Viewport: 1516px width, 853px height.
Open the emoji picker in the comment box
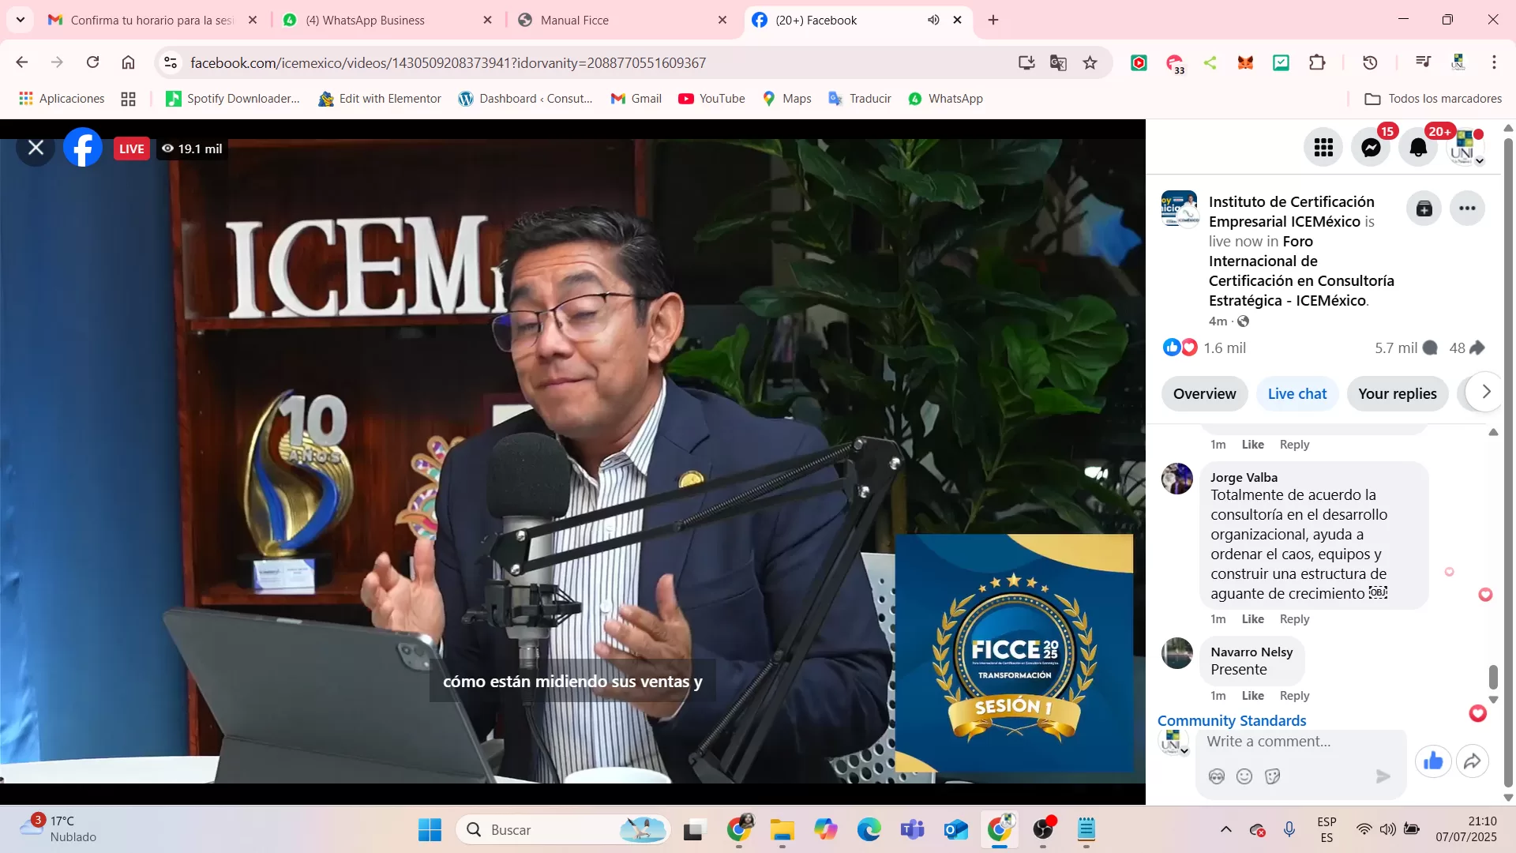(1244, 776)
